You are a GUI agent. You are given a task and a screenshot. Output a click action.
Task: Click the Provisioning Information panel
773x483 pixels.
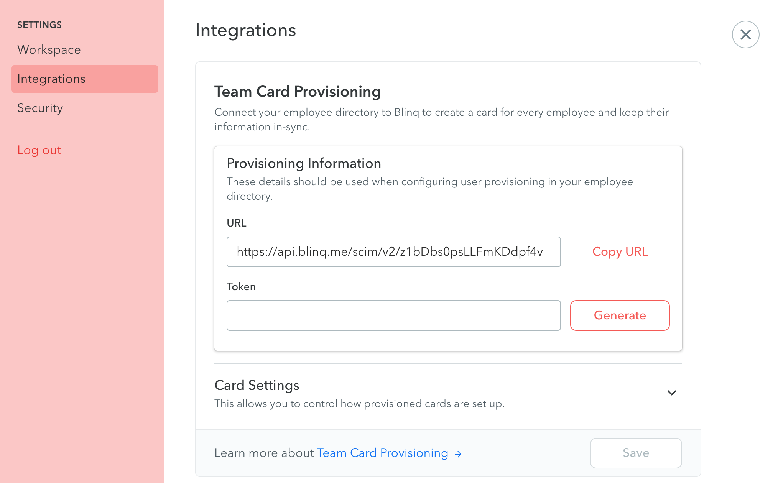click(448, 248)
